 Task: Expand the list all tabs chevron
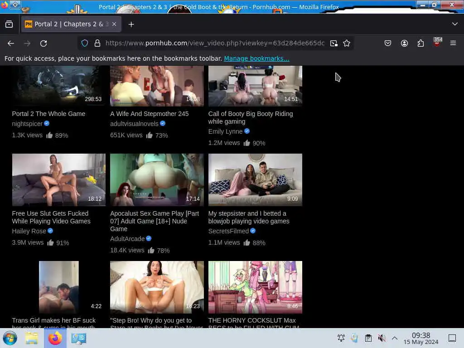455,24
